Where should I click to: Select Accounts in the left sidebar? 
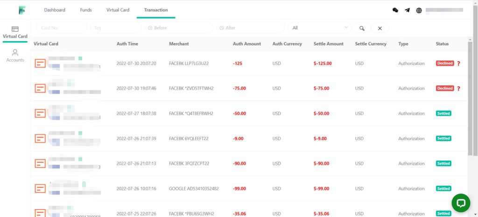click(x=15, y=56)
